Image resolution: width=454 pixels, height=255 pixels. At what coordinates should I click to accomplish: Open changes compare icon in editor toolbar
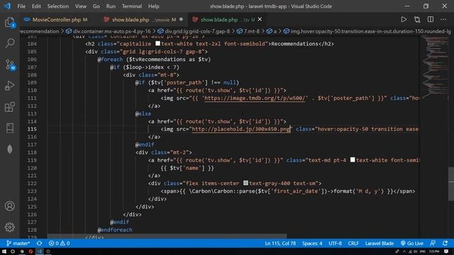(x=417, y=19)
